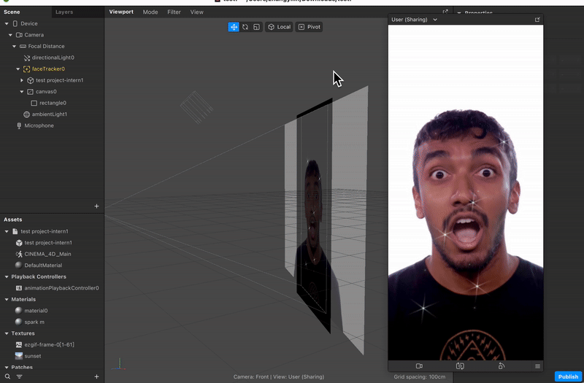Click the Focal Distance icon

point(23,46)
